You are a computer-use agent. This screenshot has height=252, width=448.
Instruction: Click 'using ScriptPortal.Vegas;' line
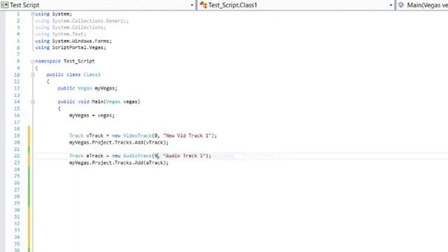coord(71,48)
